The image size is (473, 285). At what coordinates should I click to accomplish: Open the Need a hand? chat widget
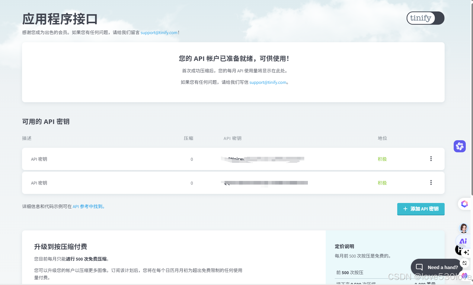436,267
